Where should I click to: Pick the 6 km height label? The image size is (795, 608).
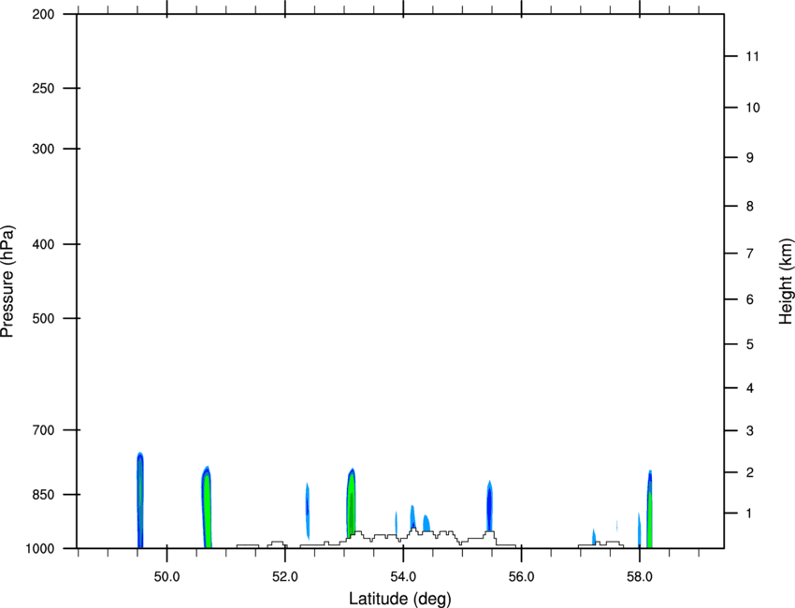pyautogui.click(x=750, y=299)
